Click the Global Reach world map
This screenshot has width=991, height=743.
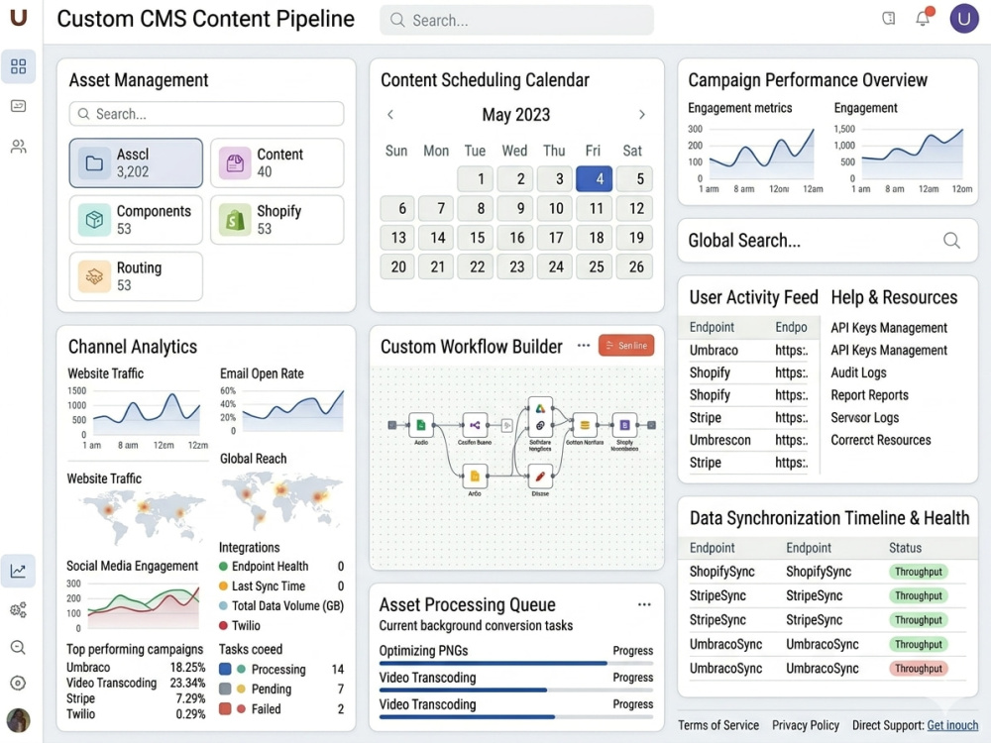281,502
